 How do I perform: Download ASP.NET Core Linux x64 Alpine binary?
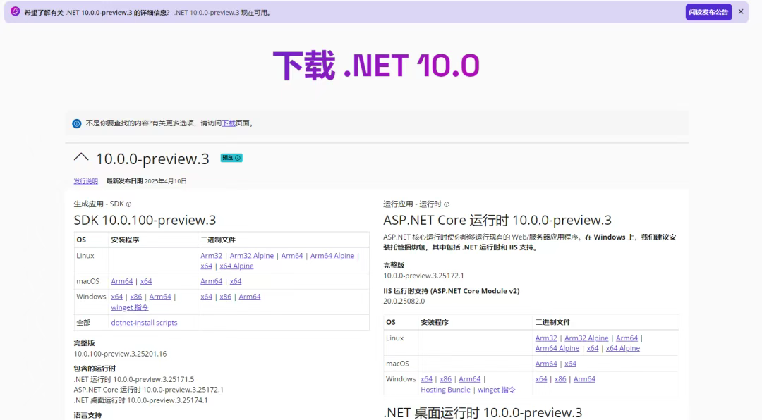[623, 348]
